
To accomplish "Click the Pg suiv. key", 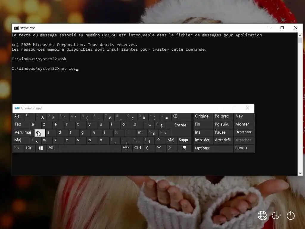I will pos(223,125).
